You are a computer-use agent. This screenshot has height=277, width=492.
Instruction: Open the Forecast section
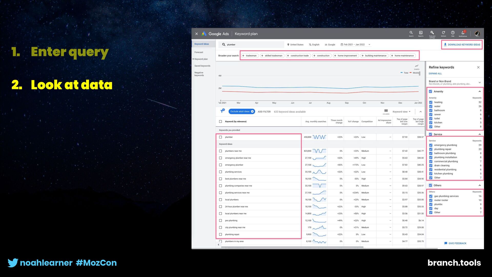coord(199,52)
